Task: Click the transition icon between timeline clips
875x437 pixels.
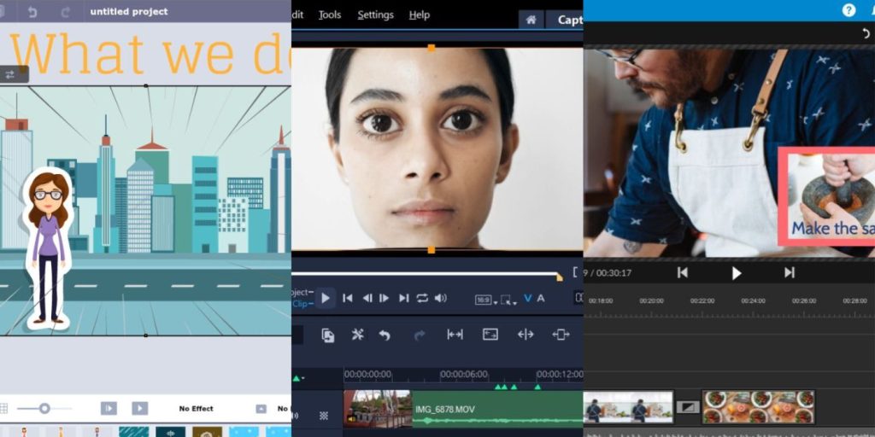Action: (x=687, y=407)
